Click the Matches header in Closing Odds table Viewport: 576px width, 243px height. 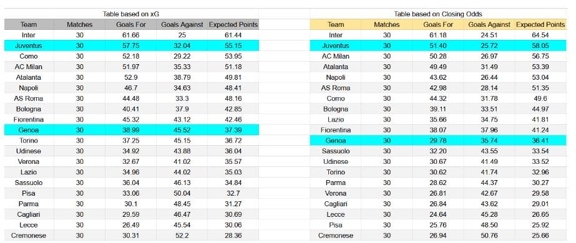(x=386, y=24)
